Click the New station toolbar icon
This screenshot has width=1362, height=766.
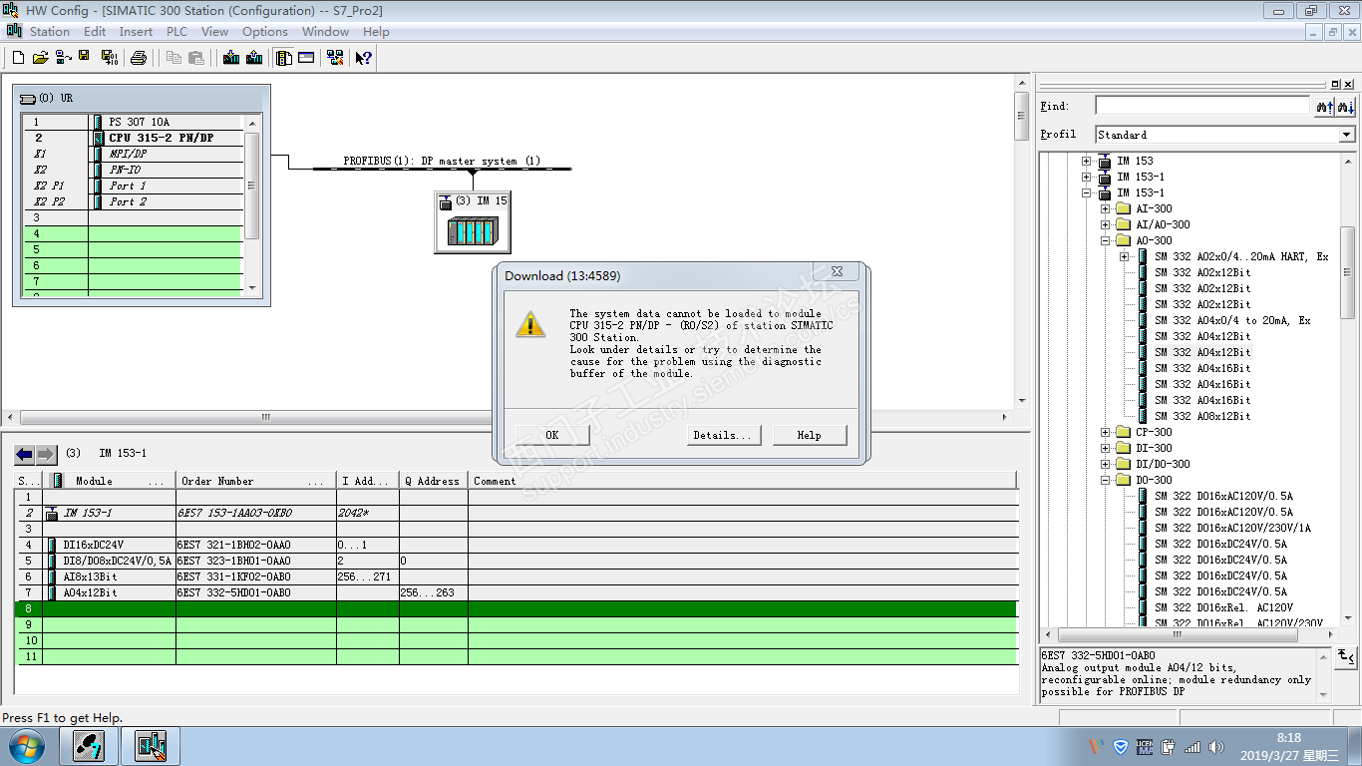click(18, 58)
